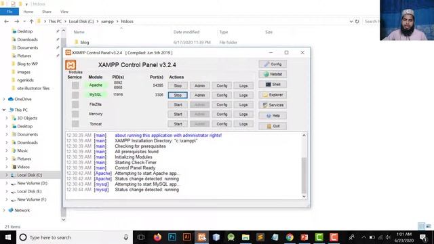Open Photoshop from the taskbar

click(172, 237)
